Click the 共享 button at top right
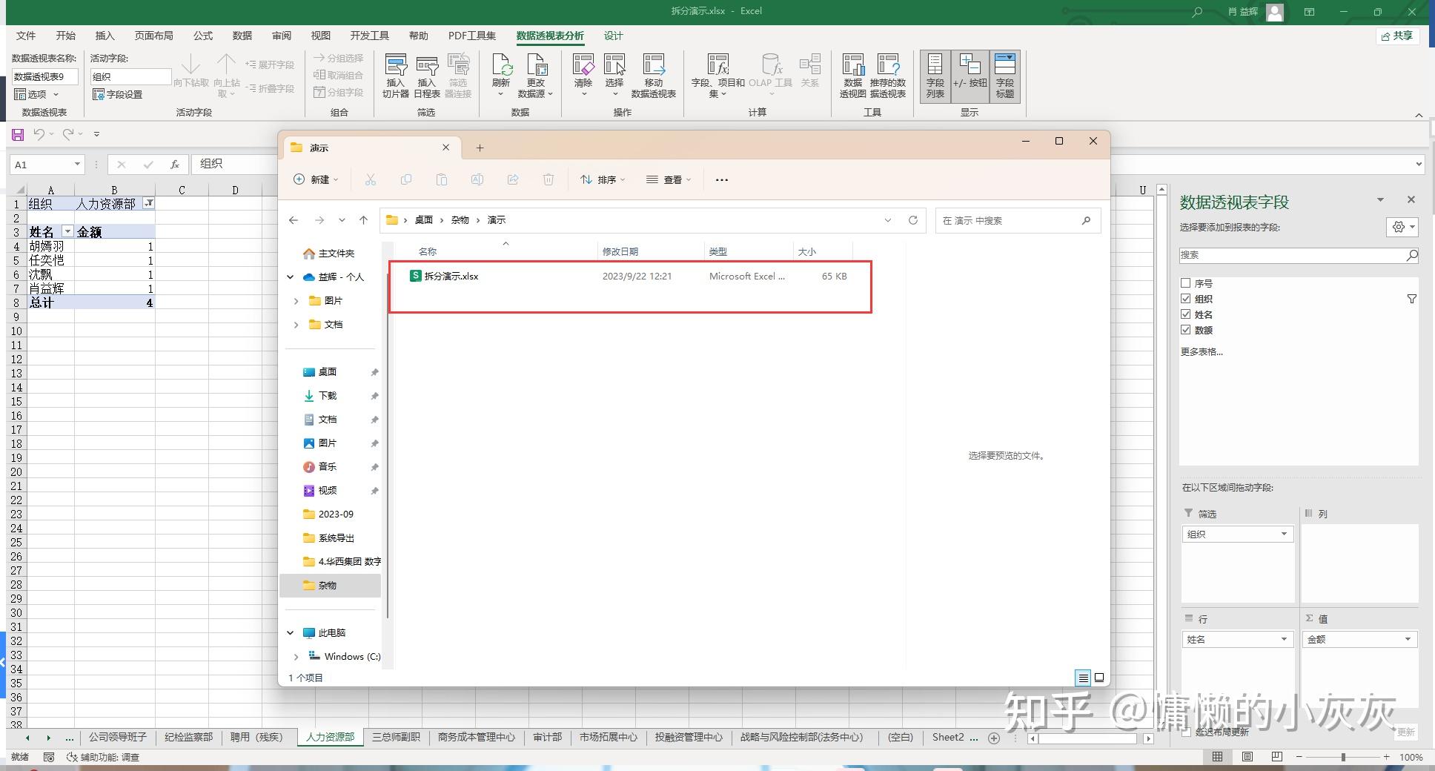 click(1398, 36)
